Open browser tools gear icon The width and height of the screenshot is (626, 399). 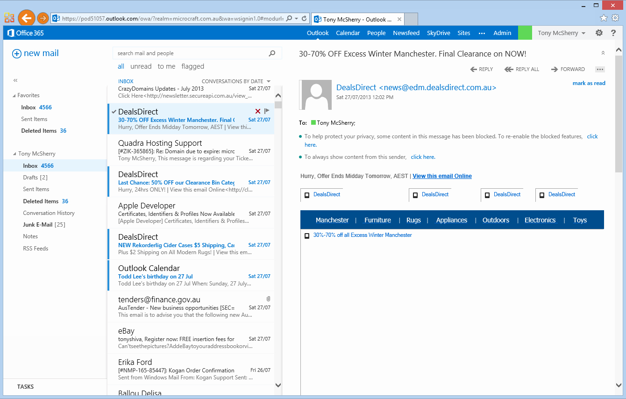(x=615, y=18)
